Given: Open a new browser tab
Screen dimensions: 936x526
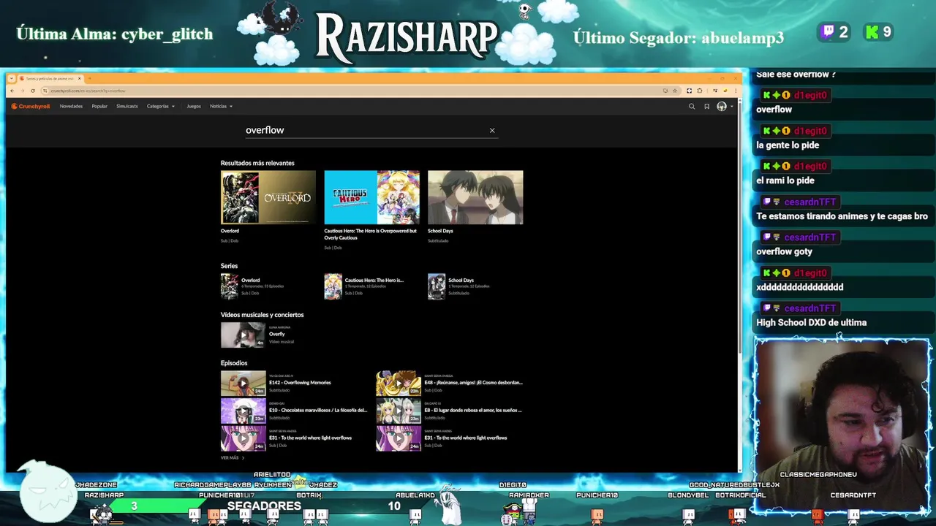Looking at the screenshot, I should pyautogui.click(x=89, y=78).
